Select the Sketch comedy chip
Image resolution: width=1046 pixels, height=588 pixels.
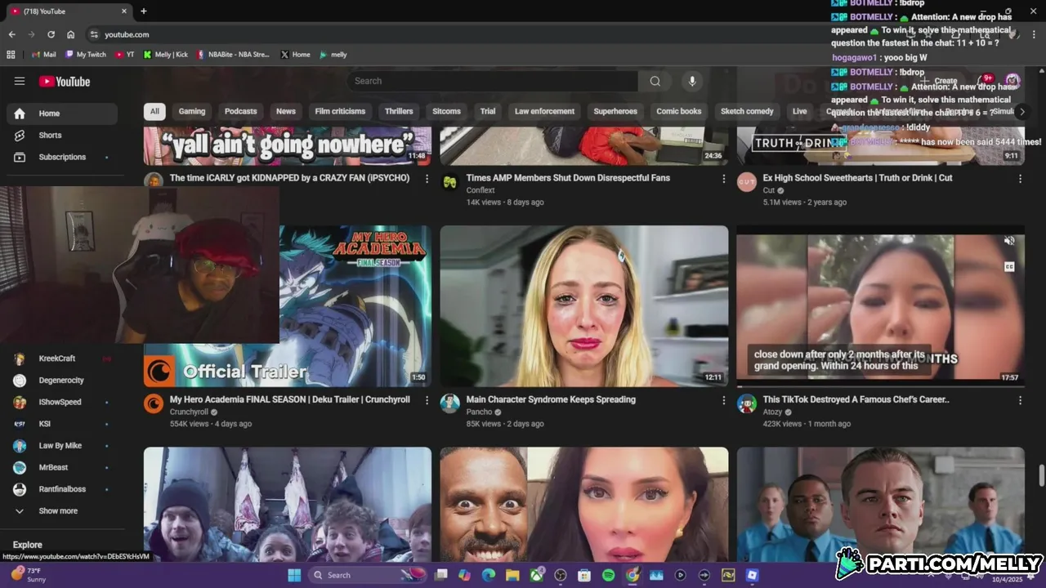pos(747,111)
